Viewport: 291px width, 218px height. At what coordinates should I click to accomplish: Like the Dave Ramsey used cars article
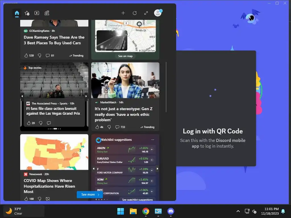pyautogui.click(x=26, y=55)
